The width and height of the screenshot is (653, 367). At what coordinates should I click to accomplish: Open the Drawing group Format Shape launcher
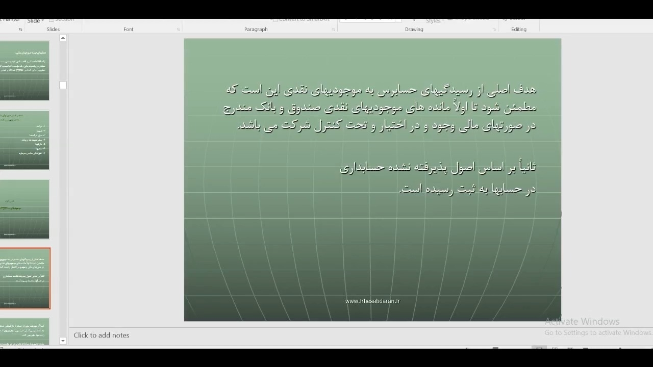tap(494, 30)
